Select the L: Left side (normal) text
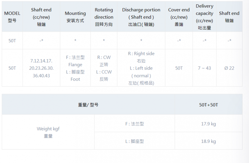Viewport: 249px width, 163px height. point(141,72)
